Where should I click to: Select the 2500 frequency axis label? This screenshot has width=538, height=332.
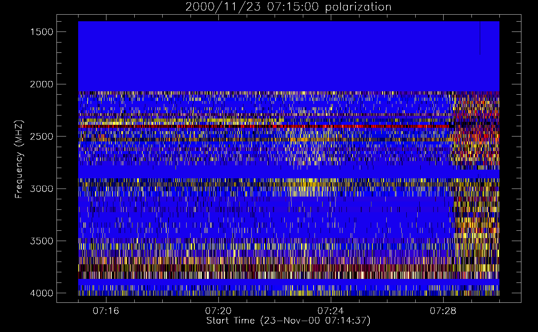tap(42, 136)
